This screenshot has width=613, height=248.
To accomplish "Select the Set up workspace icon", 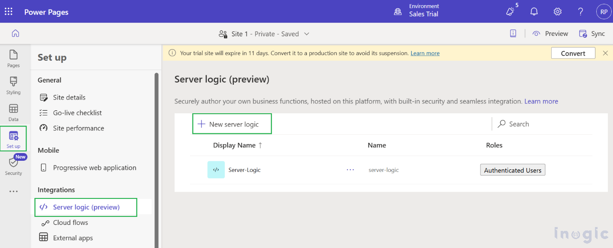I will [x=13, y=138].
